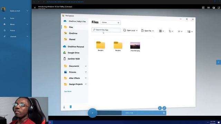Click the channels pin icon
The width and height of the screenshot is (221, 124).
(4, 37)
